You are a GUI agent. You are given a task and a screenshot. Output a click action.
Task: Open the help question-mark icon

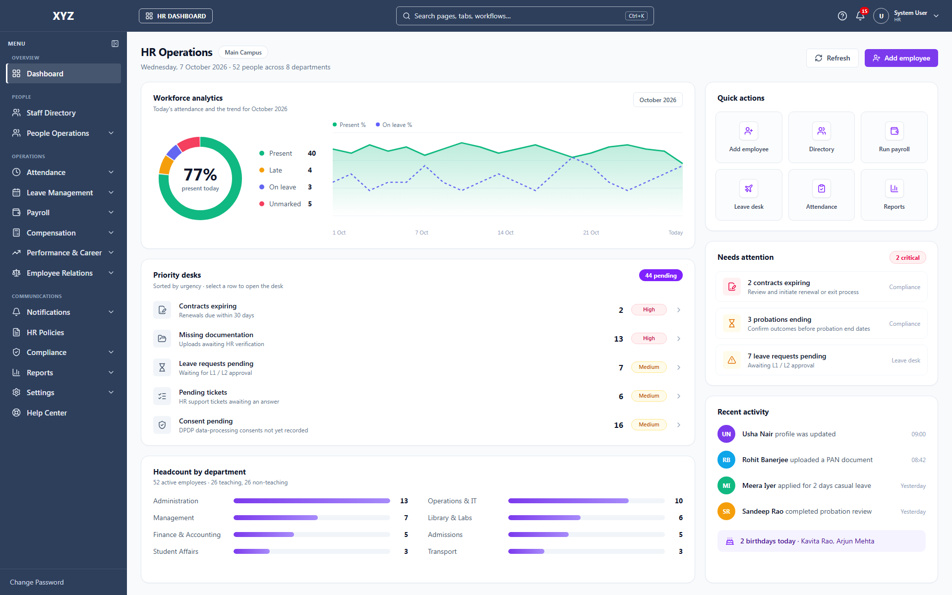[842, 16]
